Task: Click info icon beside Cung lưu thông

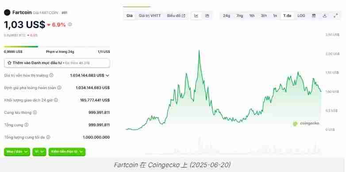Action: [35, 112]
